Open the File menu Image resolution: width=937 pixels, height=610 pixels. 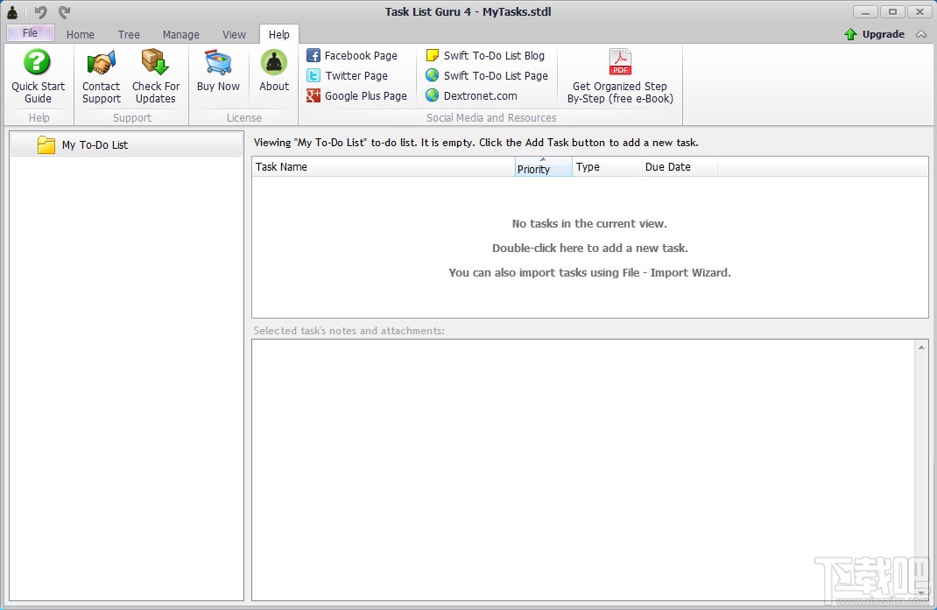click(x=30, y=33)
